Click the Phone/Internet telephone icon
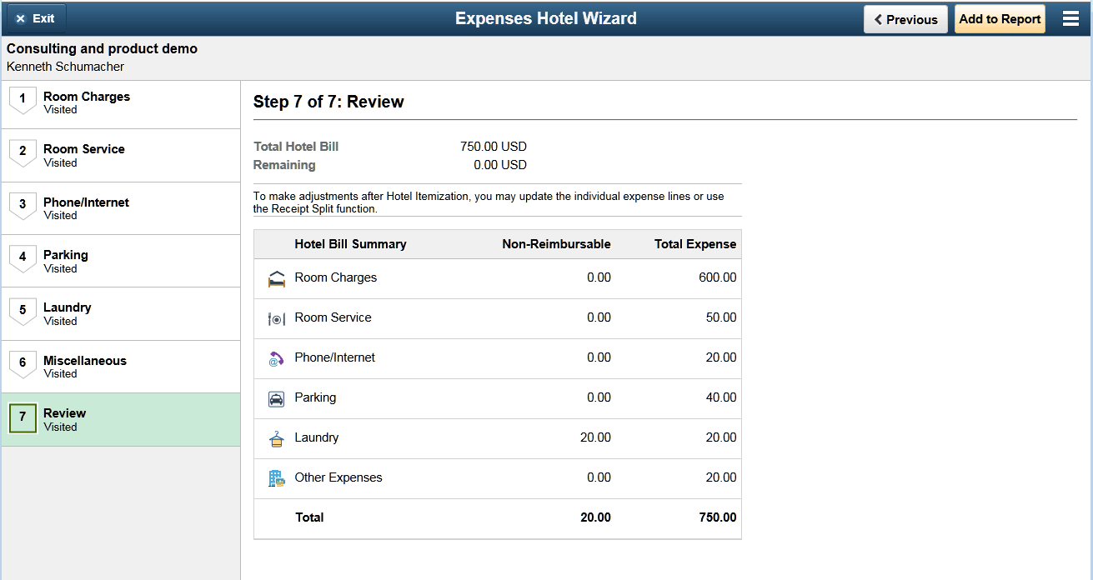This screenshot has height=580, width=1093. coord(276,357)
